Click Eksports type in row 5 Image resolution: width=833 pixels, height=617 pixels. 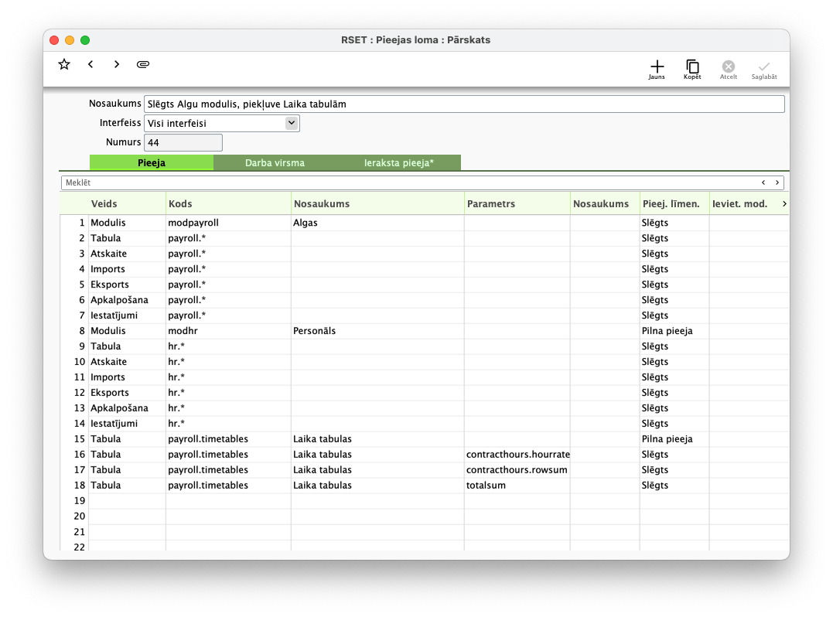point(127,285)
